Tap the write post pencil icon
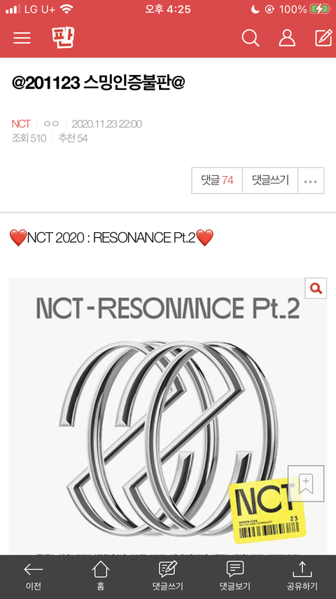Screen dimensions: 336x599 click(323, 38)
